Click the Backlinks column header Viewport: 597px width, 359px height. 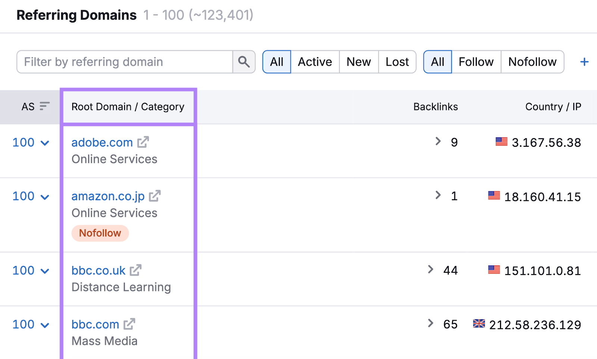tap(435, 107)
